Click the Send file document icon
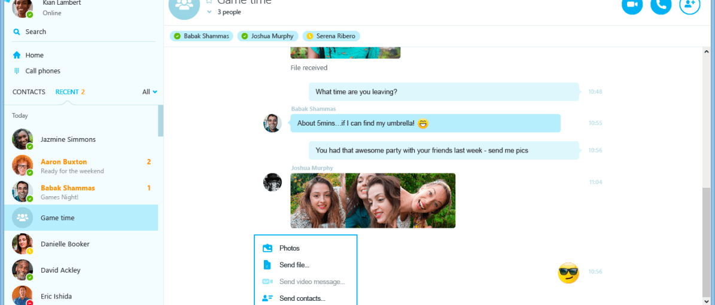 pos(267,265)
